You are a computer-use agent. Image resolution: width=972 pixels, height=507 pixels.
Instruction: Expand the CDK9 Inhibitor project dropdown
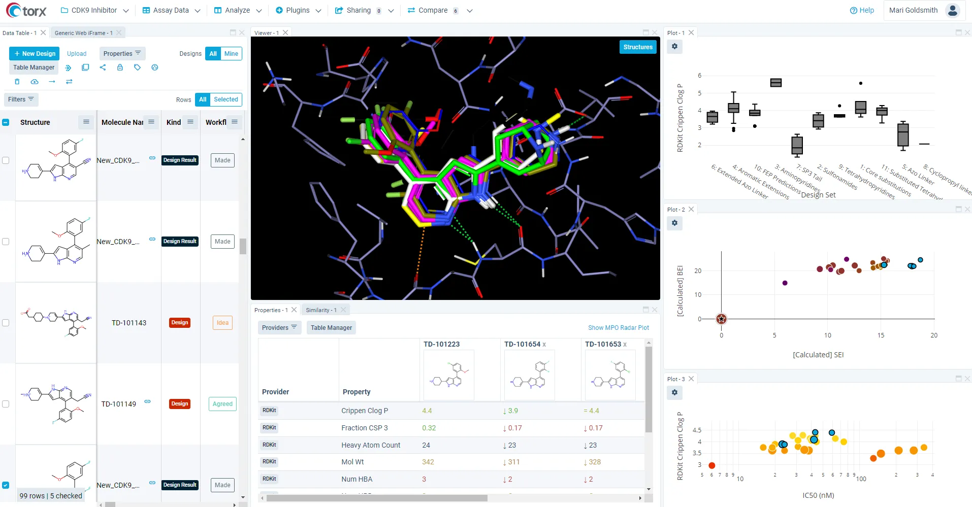point(94,10)
